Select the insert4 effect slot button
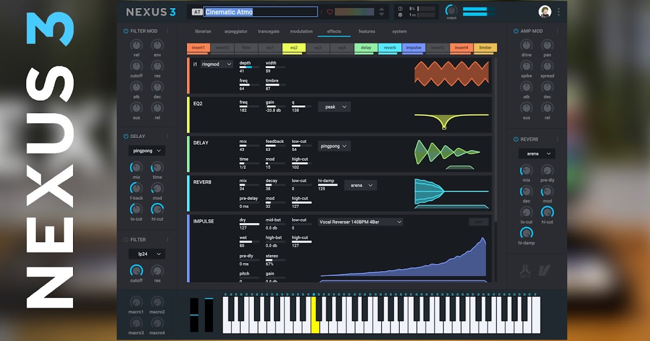The image size is (650, 341). (x=461, y=48)
